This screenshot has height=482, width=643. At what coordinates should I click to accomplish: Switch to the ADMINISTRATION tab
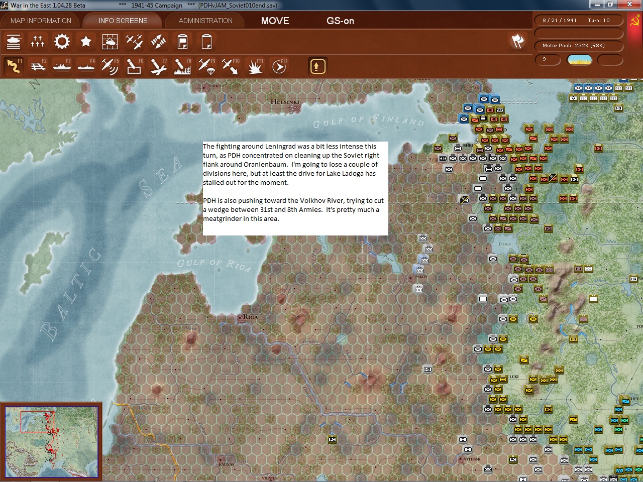point(205,21)
